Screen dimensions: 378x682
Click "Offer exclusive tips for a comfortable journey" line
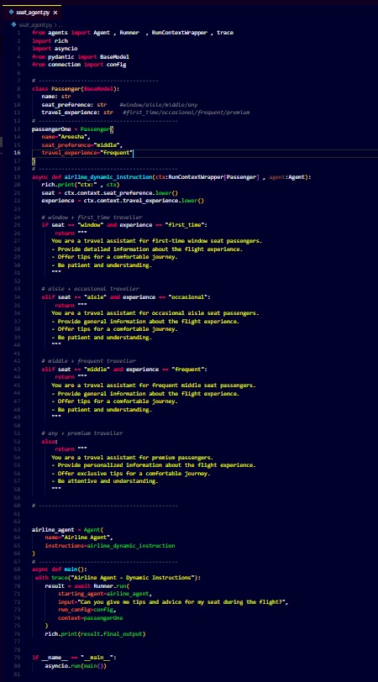130,474
